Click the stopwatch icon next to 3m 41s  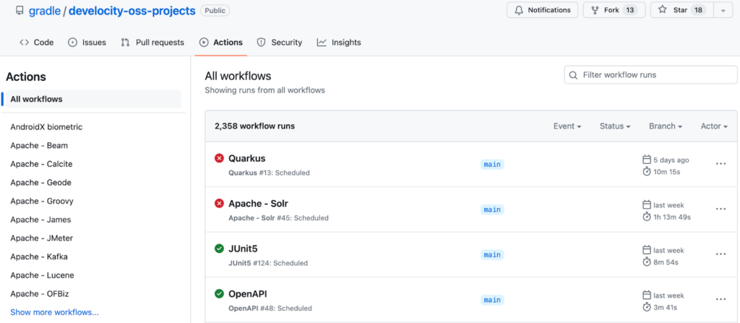647,307
